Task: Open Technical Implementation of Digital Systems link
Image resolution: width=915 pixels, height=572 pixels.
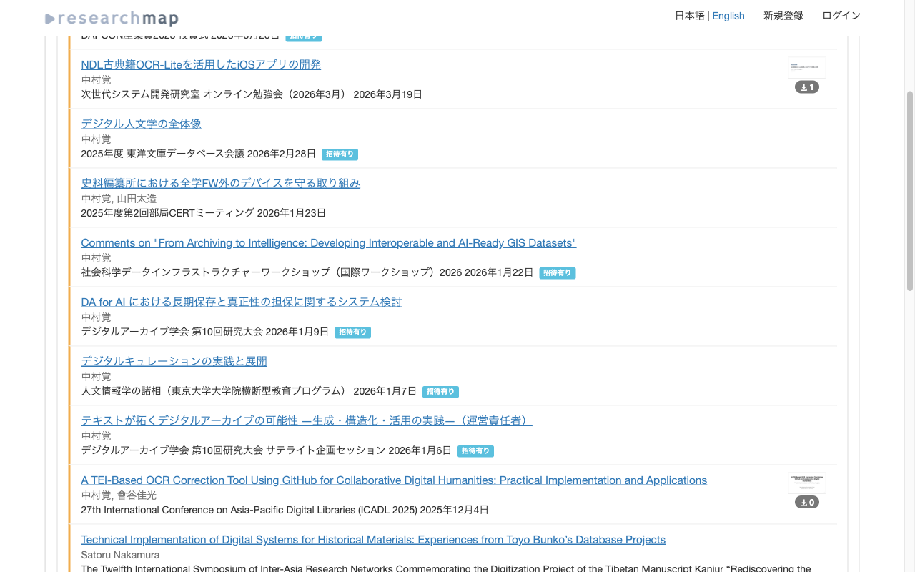Action: [373, 540]
